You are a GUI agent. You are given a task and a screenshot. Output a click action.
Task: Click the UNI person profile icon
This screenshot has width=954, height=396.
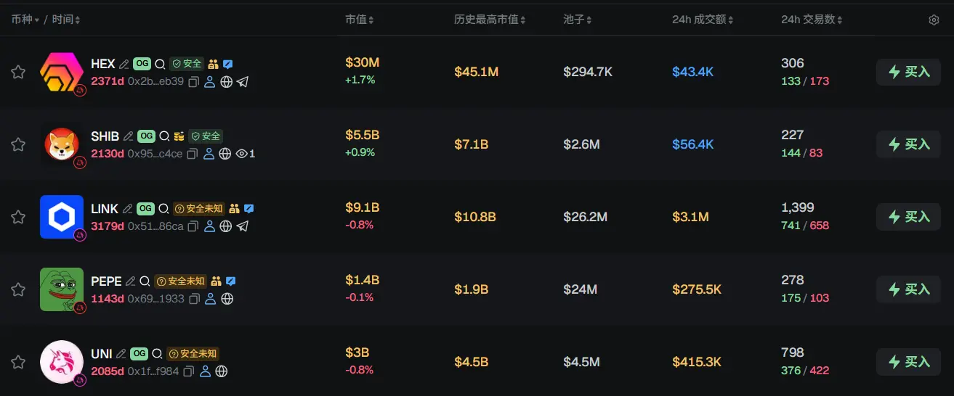tap(205, 371)
